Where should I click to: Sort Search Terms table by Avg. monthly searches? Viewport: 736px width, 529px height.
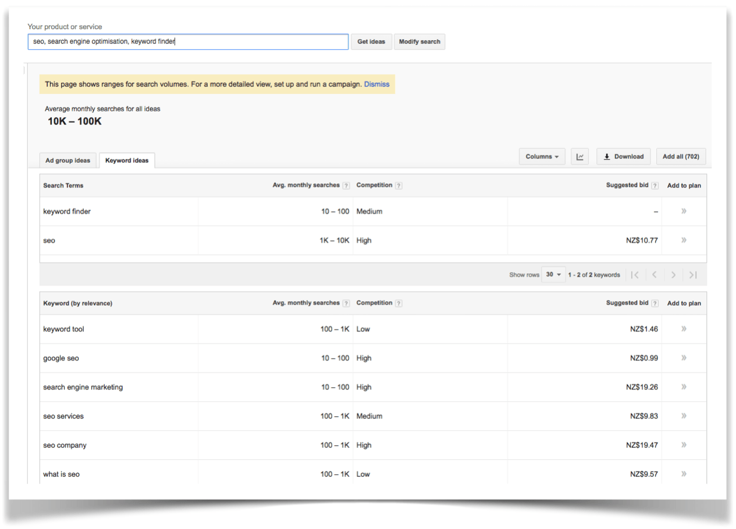(306, 185)
